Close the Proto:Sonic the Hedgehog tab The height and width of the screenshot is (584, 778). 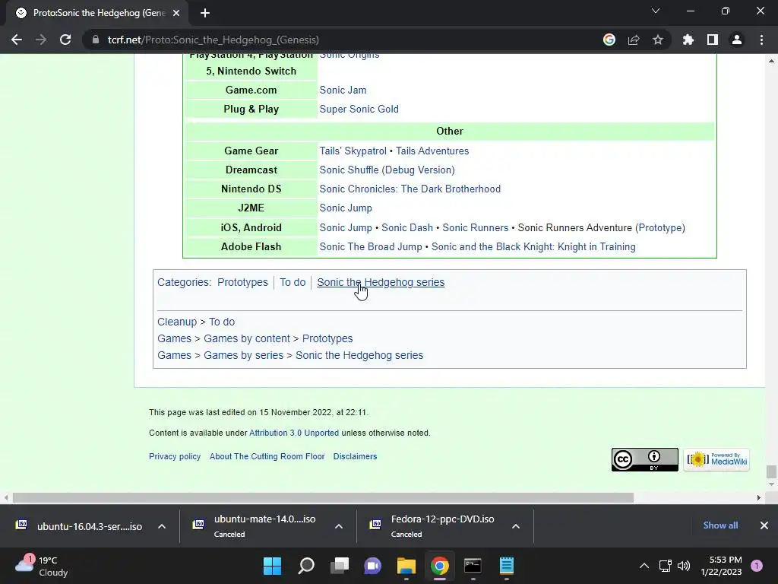176,13
